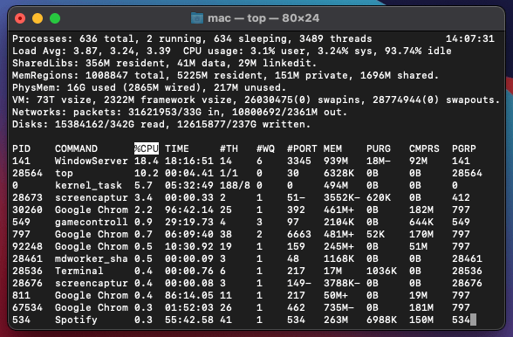The width and height of the screenshot is (513, 337).
Task: Click the window title 'mac — top — 80×24'
Action: [x=263, y=18]
